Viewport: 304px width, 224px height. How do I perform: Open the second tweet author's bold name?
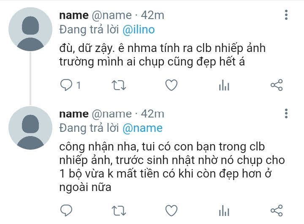[74, 114]
